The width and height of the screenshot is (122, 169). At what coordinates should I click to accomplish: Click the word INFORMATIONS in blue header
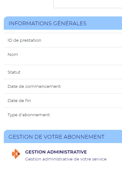[x=30, y=23]
